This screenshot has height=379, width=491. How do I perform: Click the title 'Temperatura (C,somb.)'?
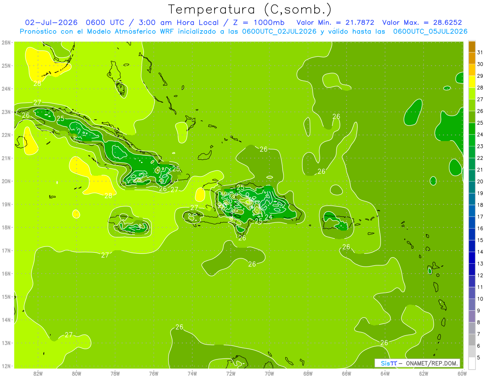pyautogui.click(x=250, y=9)
